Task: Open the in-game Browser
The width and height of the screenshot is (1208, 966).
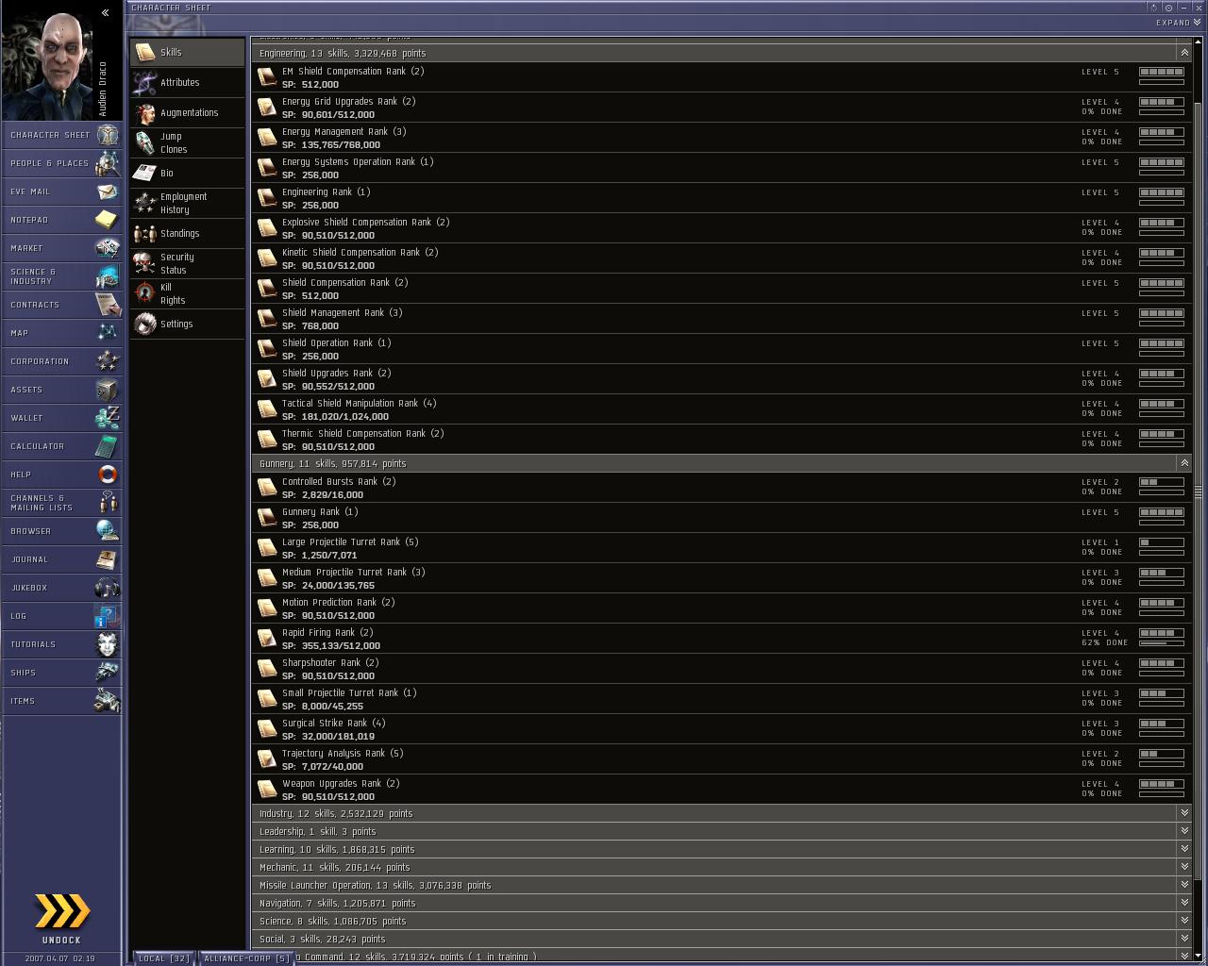Action: click(61, 531)
